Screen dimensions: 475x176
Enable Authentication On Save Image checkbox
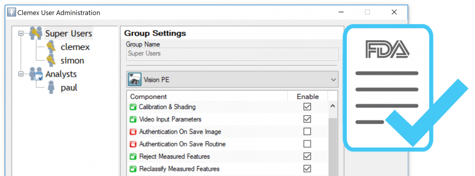point(307,131)
